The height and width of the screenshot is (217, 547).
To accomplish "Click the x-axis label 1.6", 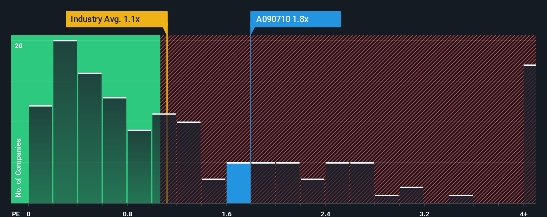I will point(226,214).
